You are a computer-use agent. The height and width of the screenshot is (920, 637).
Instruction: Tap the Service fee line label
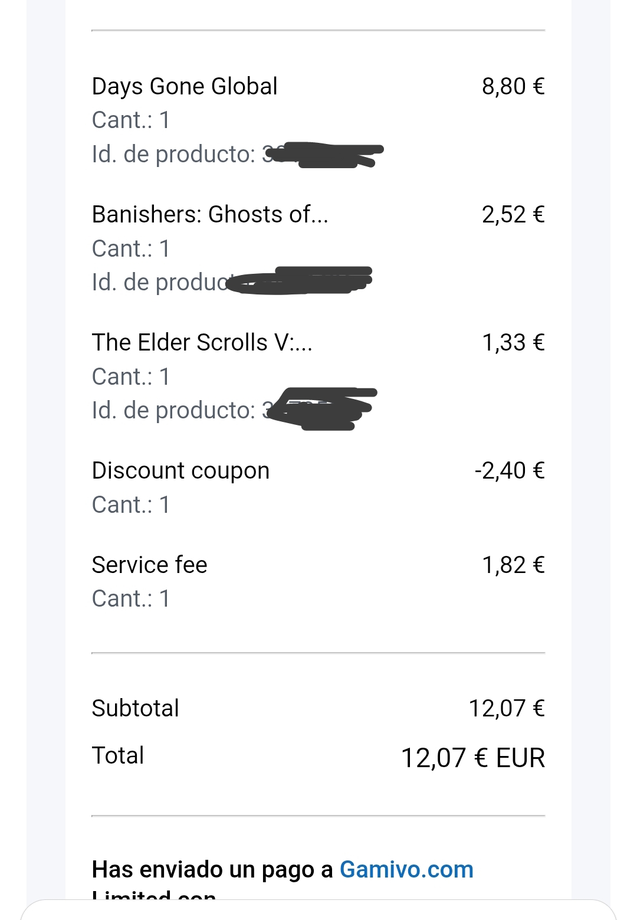[x=149, y=565]
